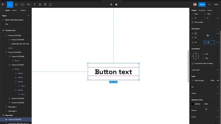The height and width of the screenshot is (124, 221).
Task: Collapse the Frame 427319265 layer
Action: click(x=6, y=35)
